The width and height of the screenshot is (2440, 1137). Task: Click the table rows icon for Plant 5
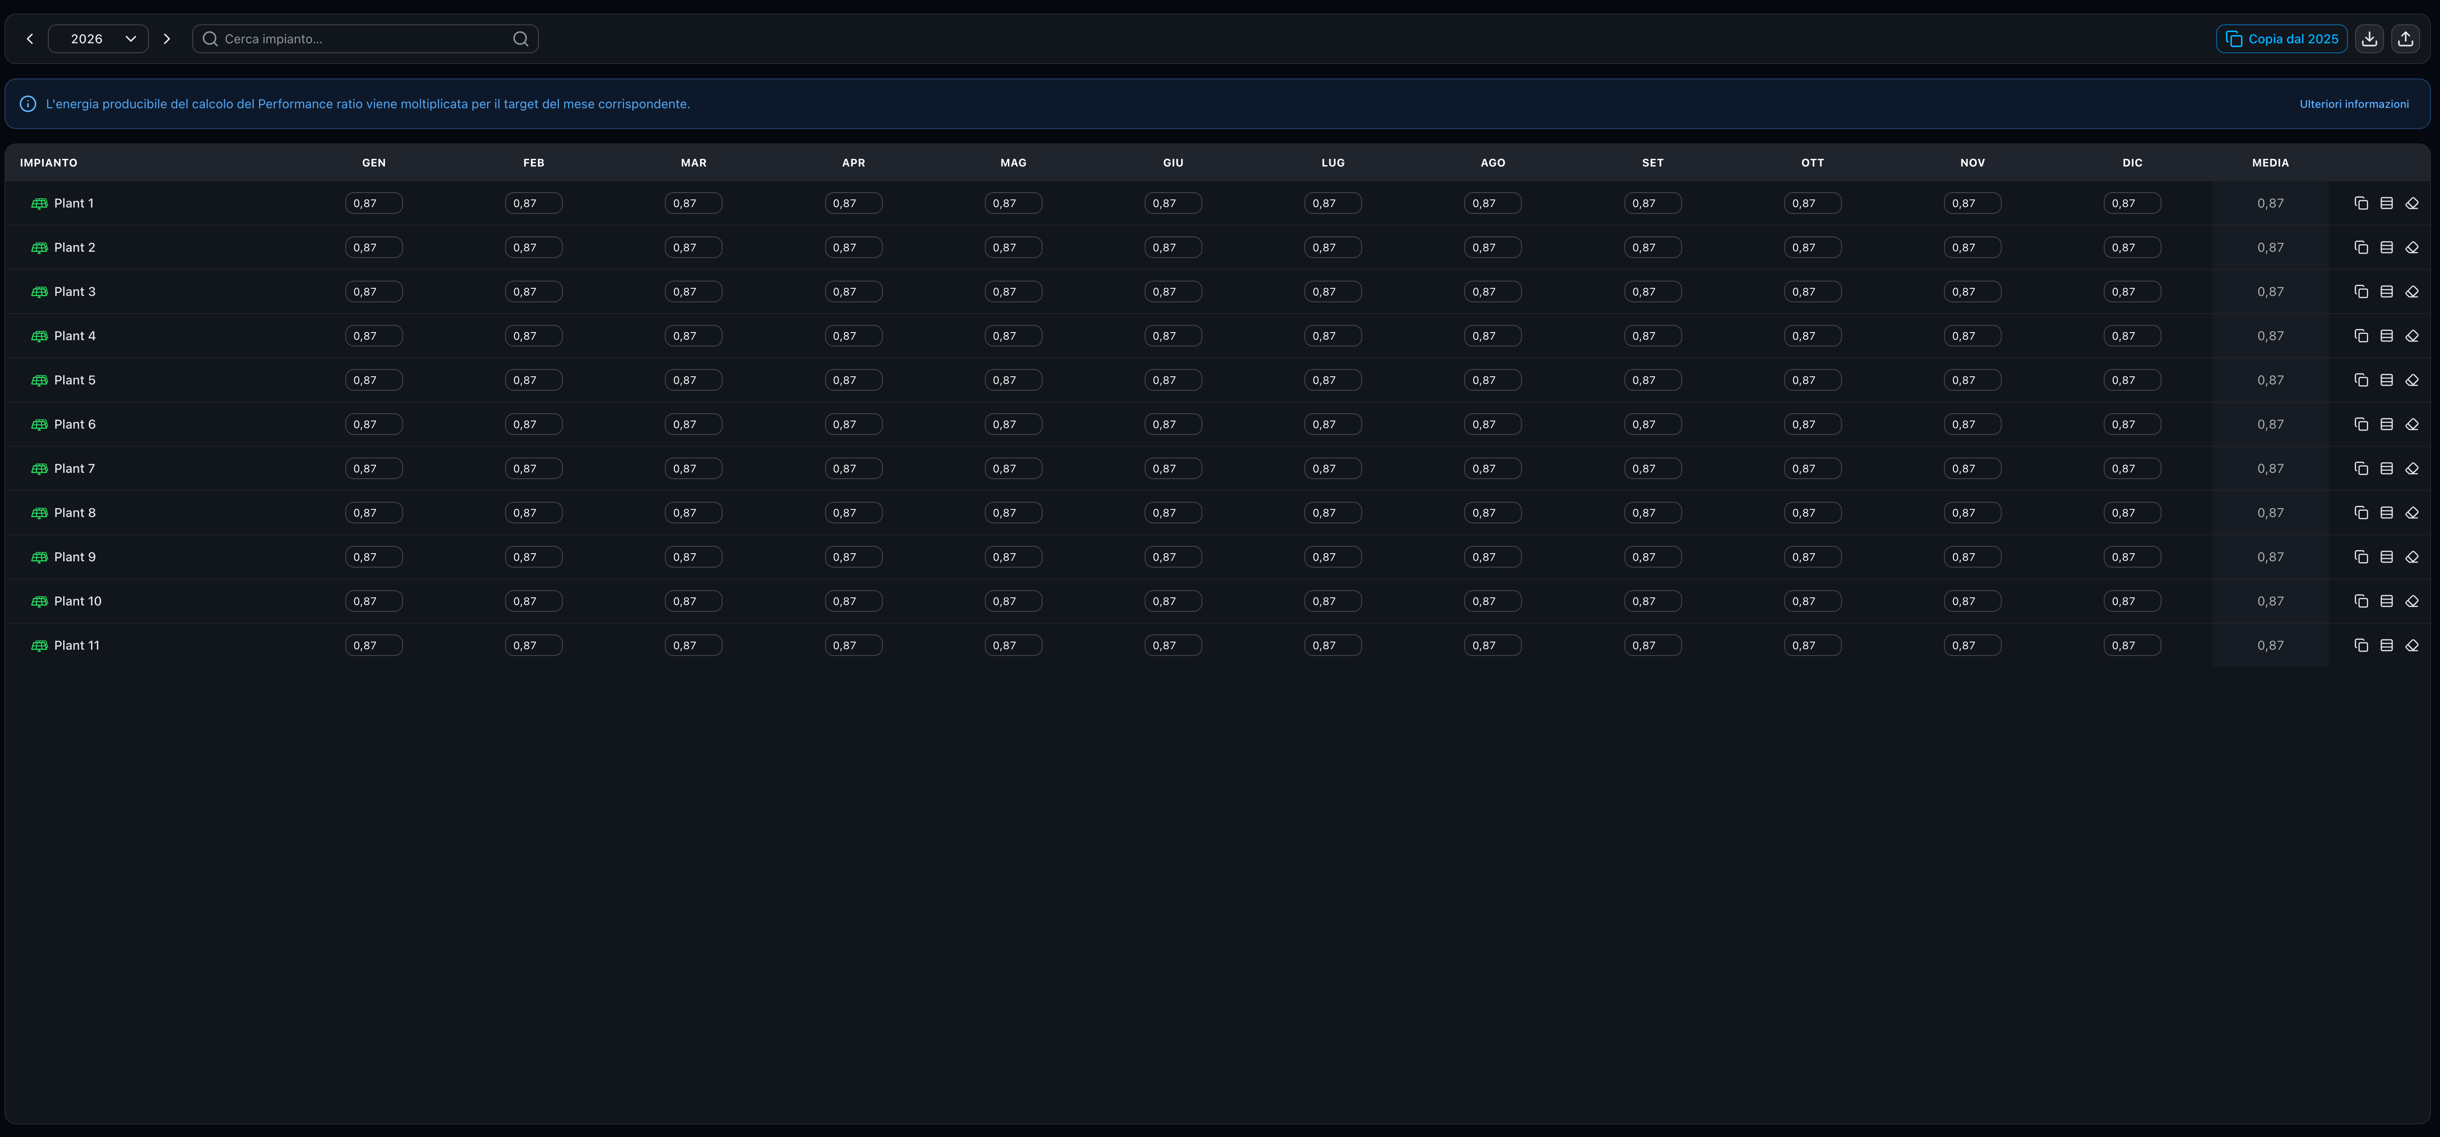(x=2386, y=380)
